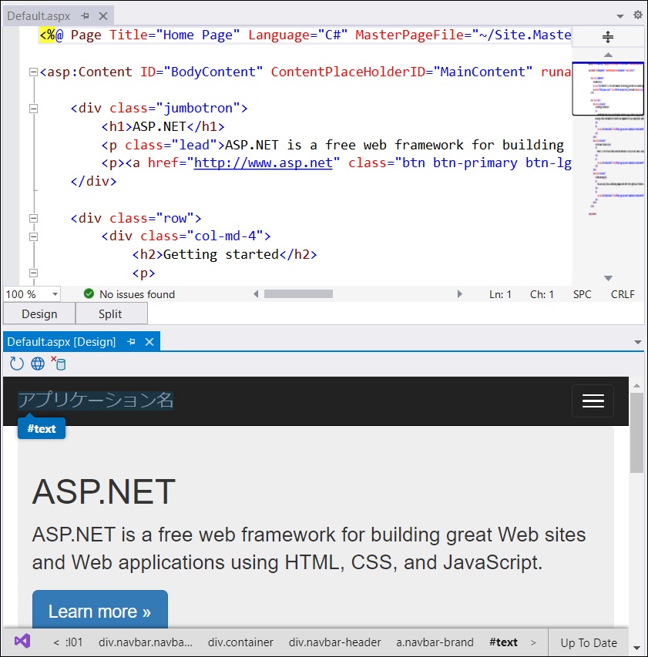Click the アプリケーション名 brand link
Image resolution: width=648 pixels, height=657 pixels.
coord(95,401)
